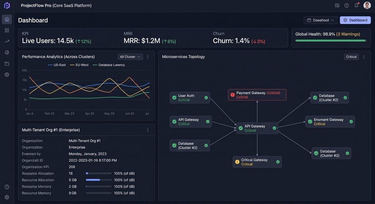The image size is (375, 204).
Task: Click the "2022-2023-01-19 8:17:00 PM" value
Action: tap(93, 160)
